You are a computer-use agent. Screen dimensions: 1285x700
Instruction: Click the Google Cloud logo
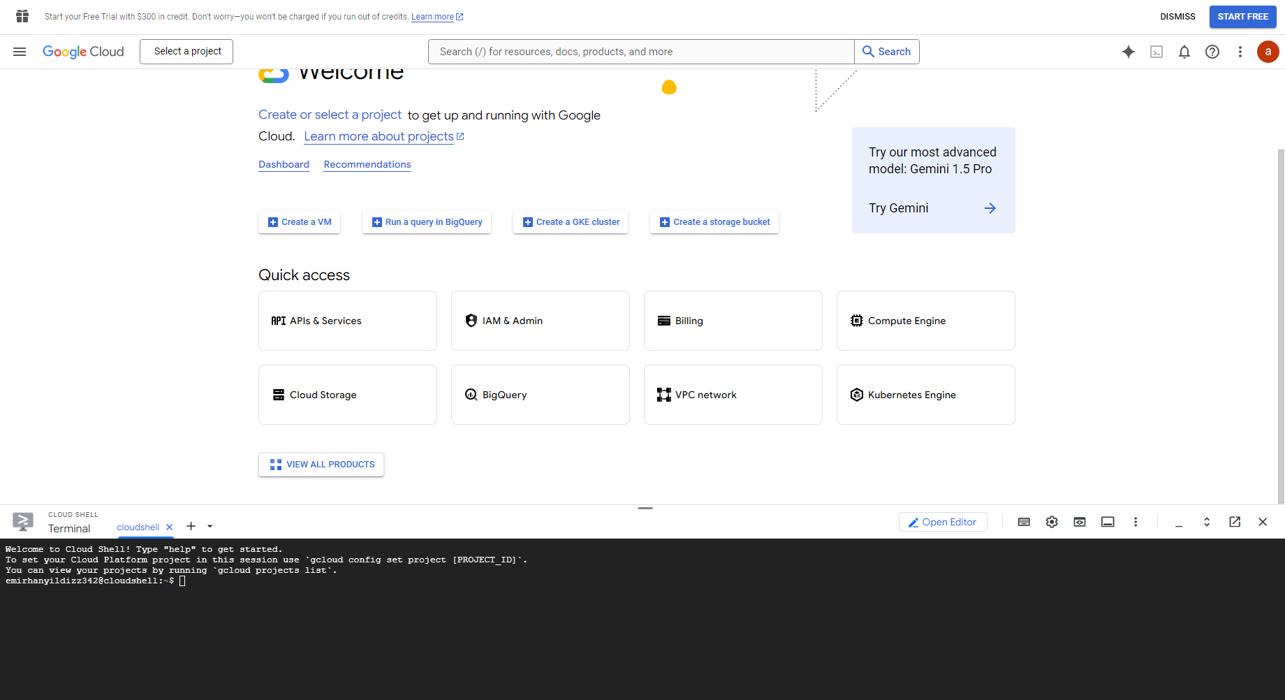point(83,52)
